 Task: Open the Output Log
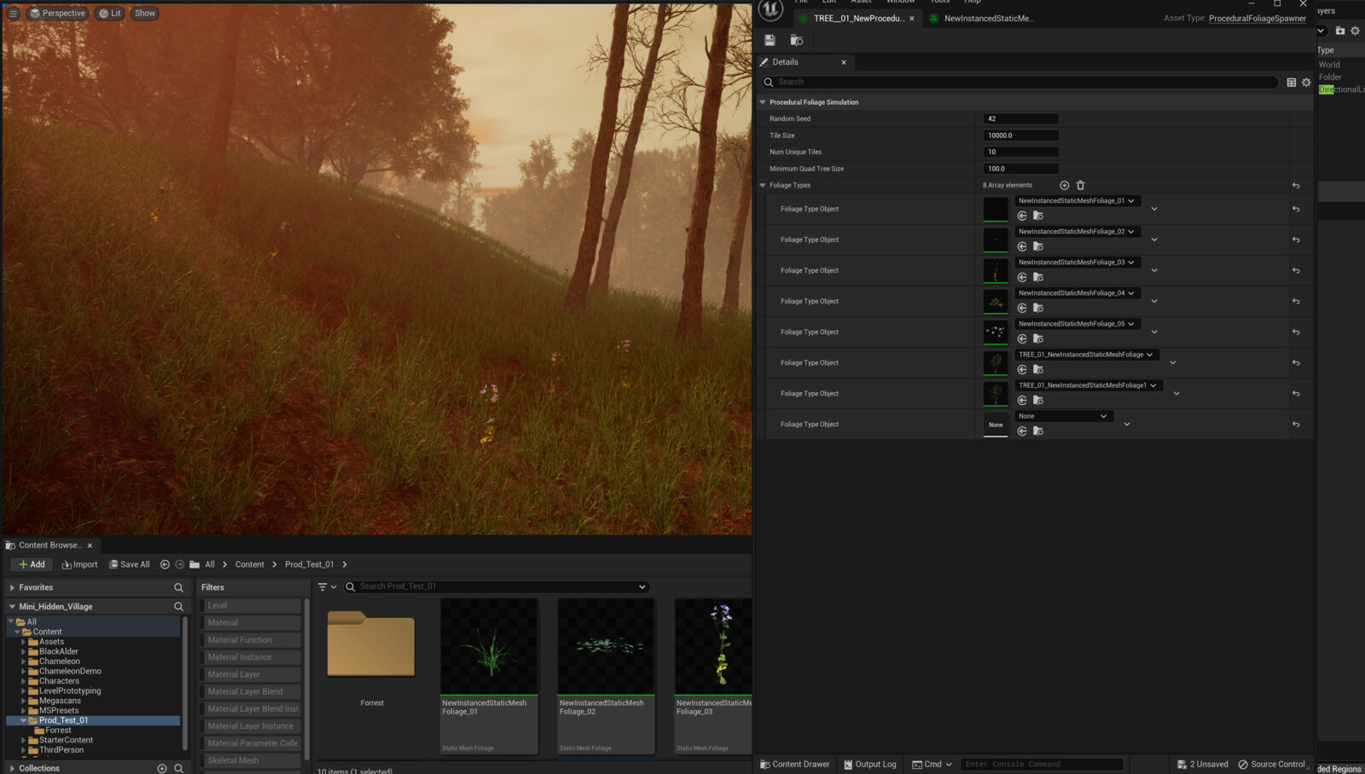[870, 764]
